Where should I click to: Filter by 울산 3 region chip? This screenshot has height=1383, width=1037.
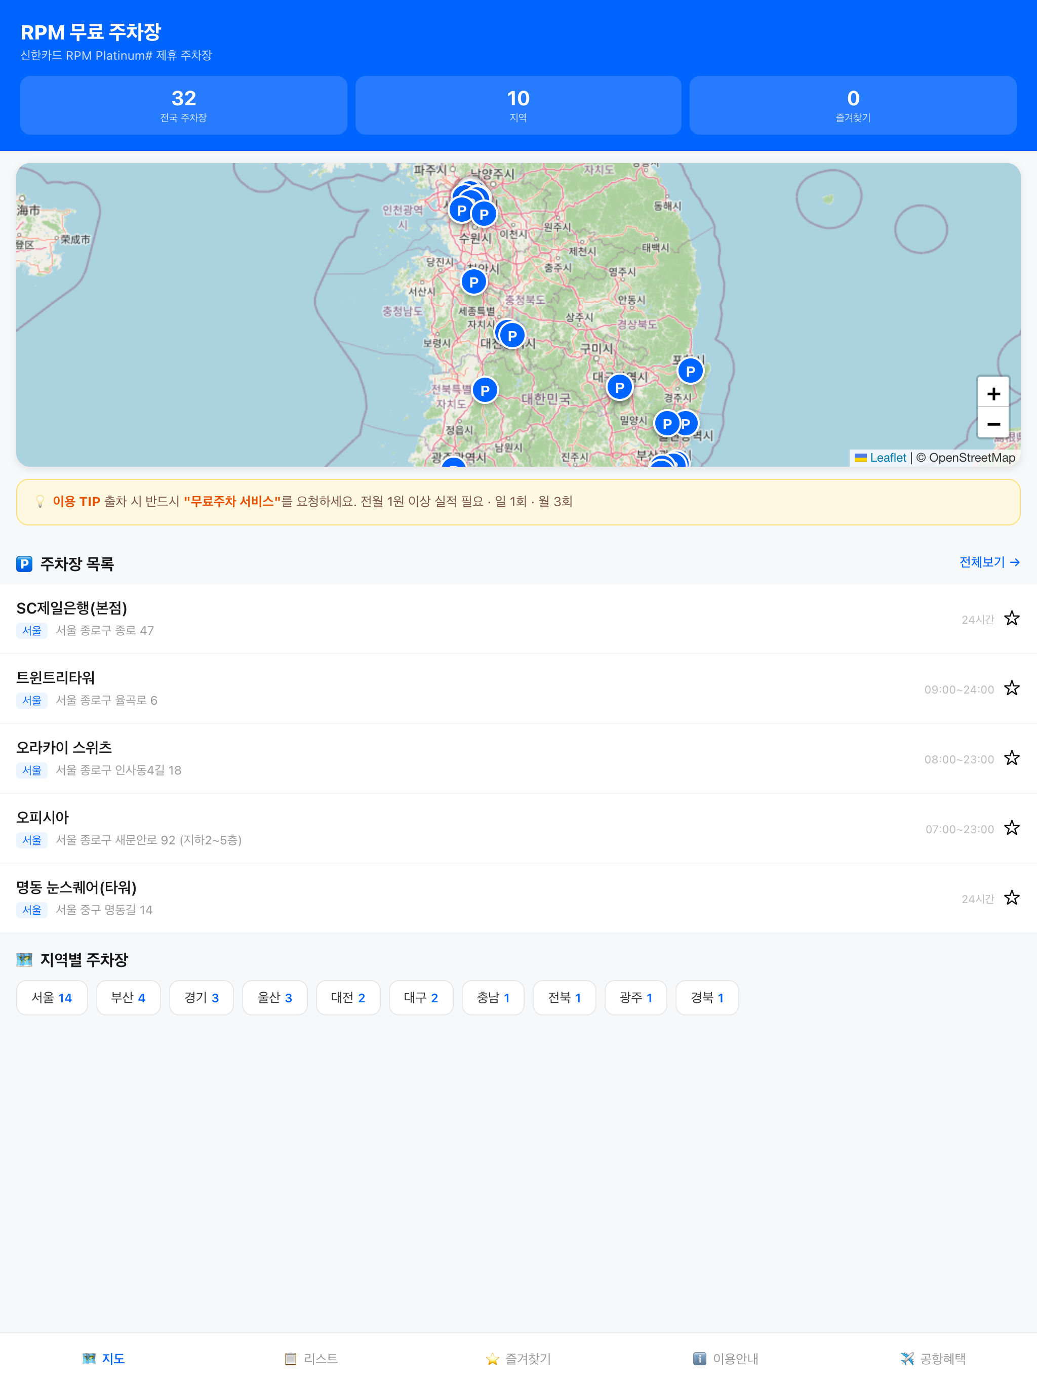tap(274, 997)
